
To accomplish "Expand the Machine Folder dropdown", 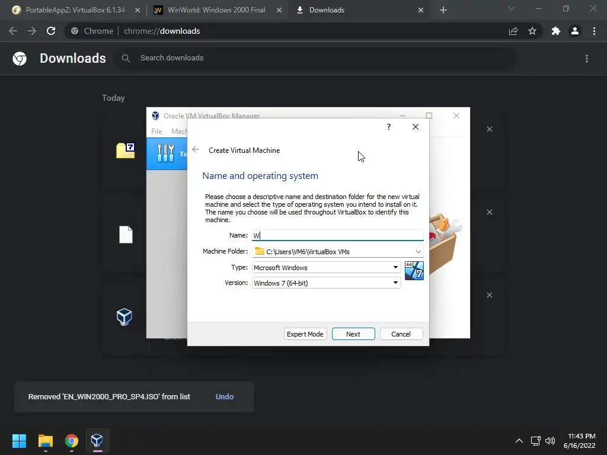I will [x=418, y=251].
